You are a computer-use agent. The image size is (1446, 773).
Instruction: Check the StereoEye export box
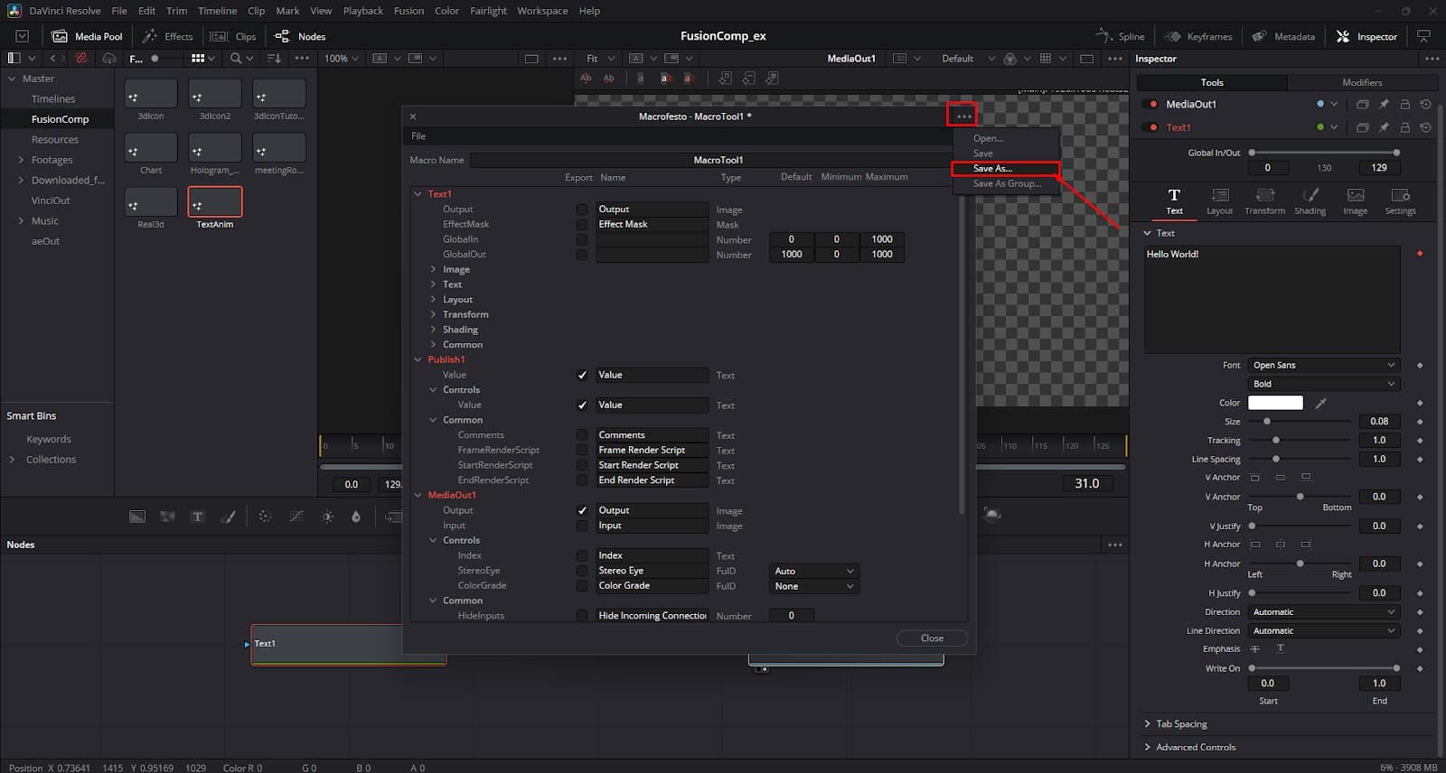coord(582,571)
